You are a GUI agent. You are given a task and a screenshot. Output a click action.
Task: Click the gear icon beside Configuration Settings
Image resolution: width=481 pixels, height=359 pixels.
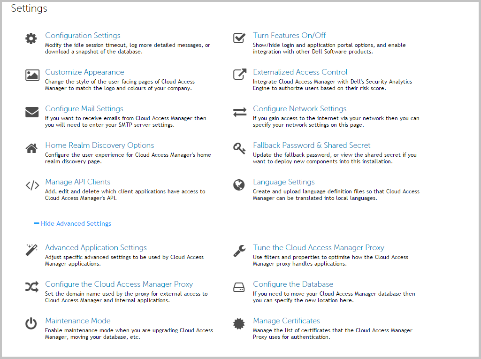coord(31,38)
